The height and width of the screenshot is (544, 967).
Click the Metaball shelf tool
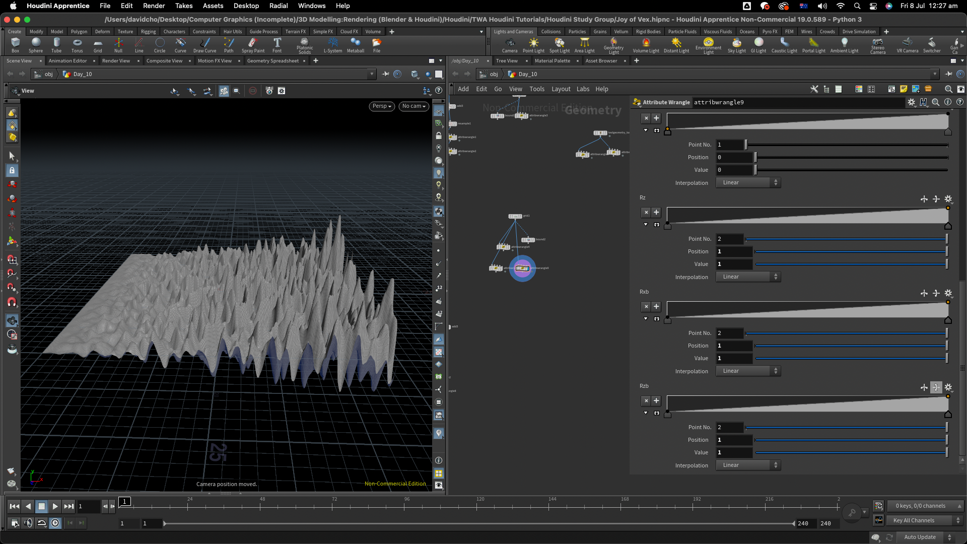tap(355, 44)
